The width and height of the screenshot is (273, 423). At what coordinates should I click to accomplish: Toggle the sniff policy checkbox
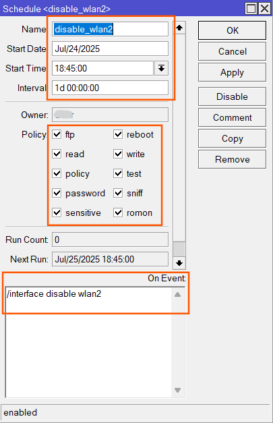118,193
